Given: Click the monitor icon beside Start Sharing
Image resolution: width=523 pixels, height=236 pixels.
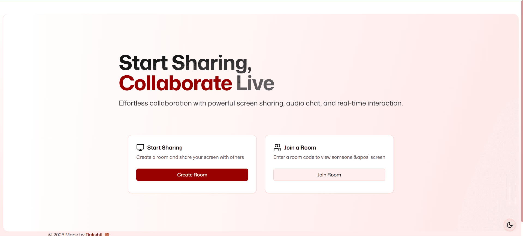Looking at the screenshot, I should [140, 147].
